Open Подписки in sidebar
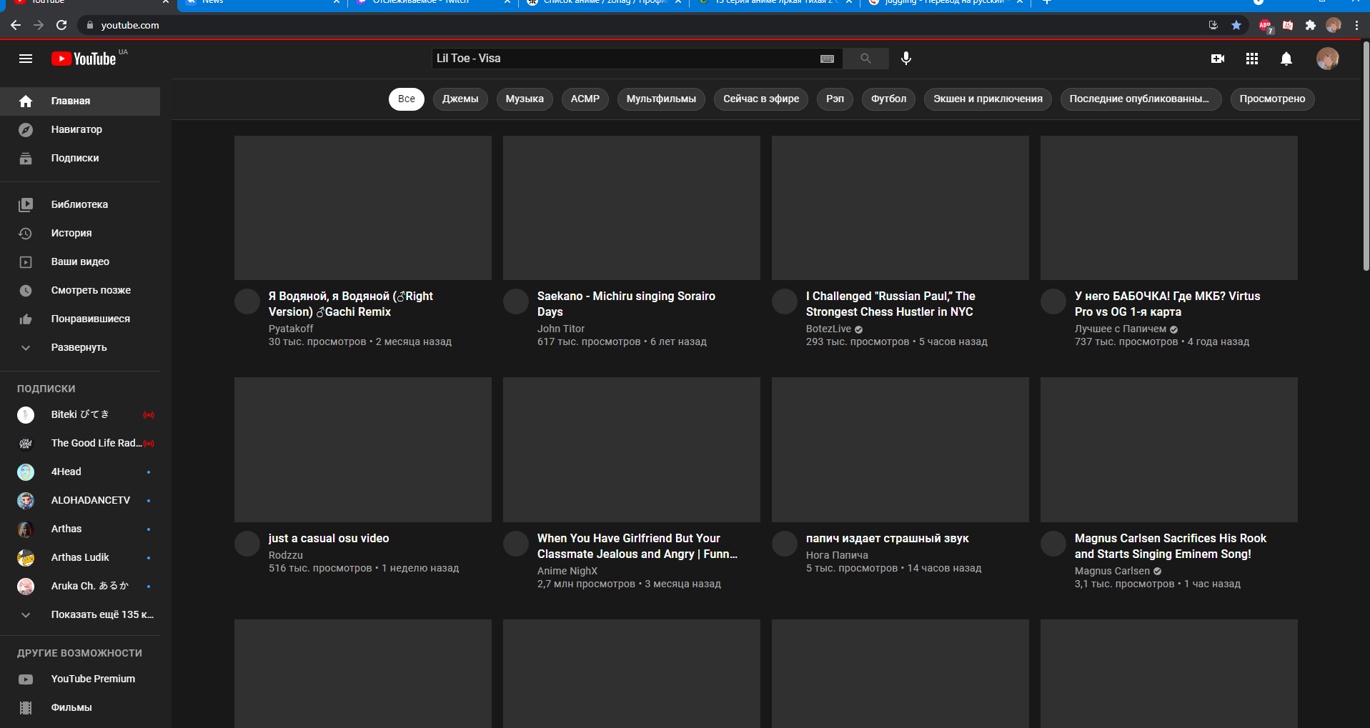This screenshot has height=728, width=1370. tap(80, 158)
